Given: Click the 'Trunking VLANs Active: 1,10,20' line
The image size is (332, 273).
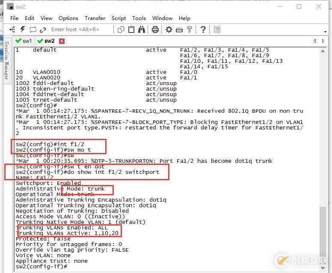Looking at the screenshot, I should [67, 233].
